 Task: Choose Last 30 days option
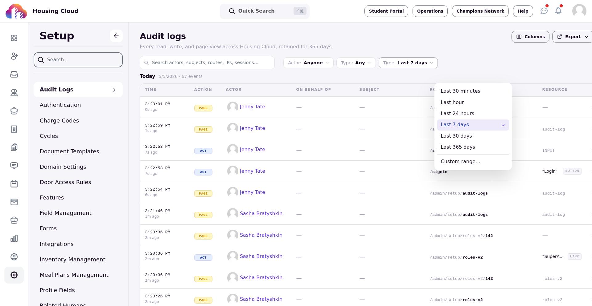(x=473, y=136)
